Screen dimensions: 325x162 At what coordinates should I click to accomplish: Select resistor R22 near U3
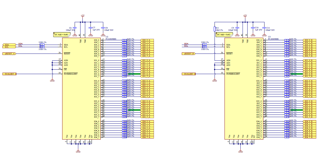pos(204,47)
